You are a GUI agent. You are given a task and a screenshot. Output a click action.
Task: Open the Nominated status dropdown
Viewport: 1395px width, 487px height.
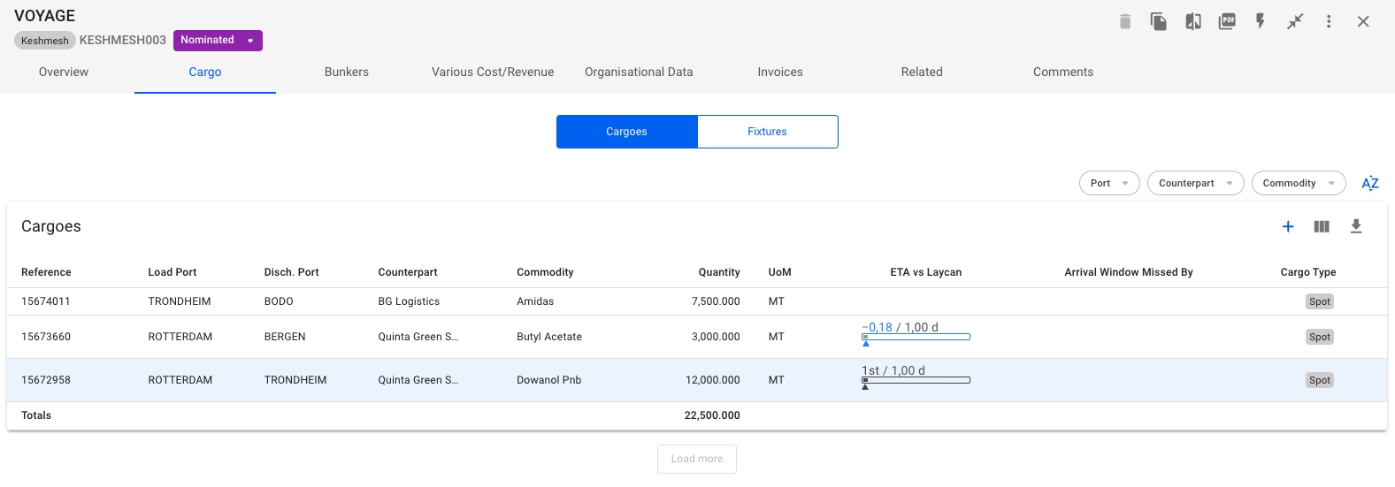[218, 41]
